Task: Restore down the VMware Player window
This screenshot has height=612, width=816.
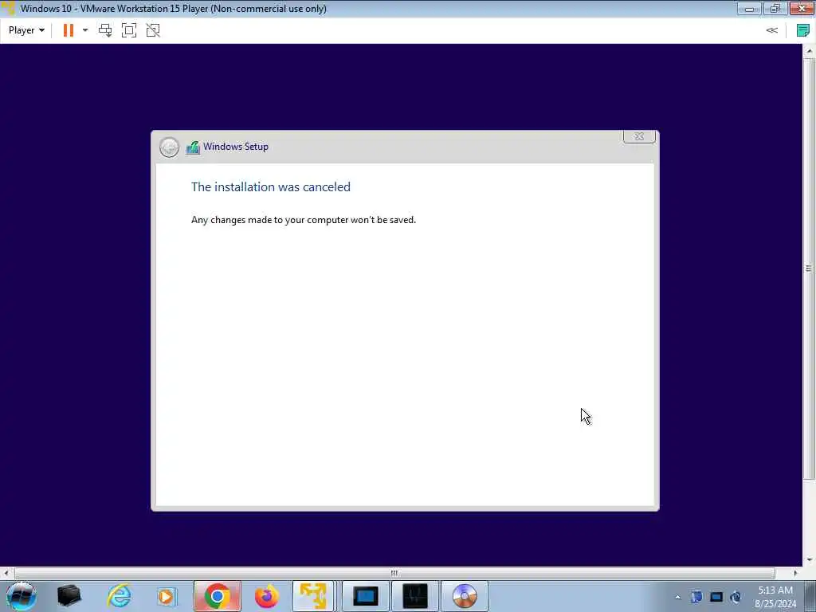Action: point(775,8)
